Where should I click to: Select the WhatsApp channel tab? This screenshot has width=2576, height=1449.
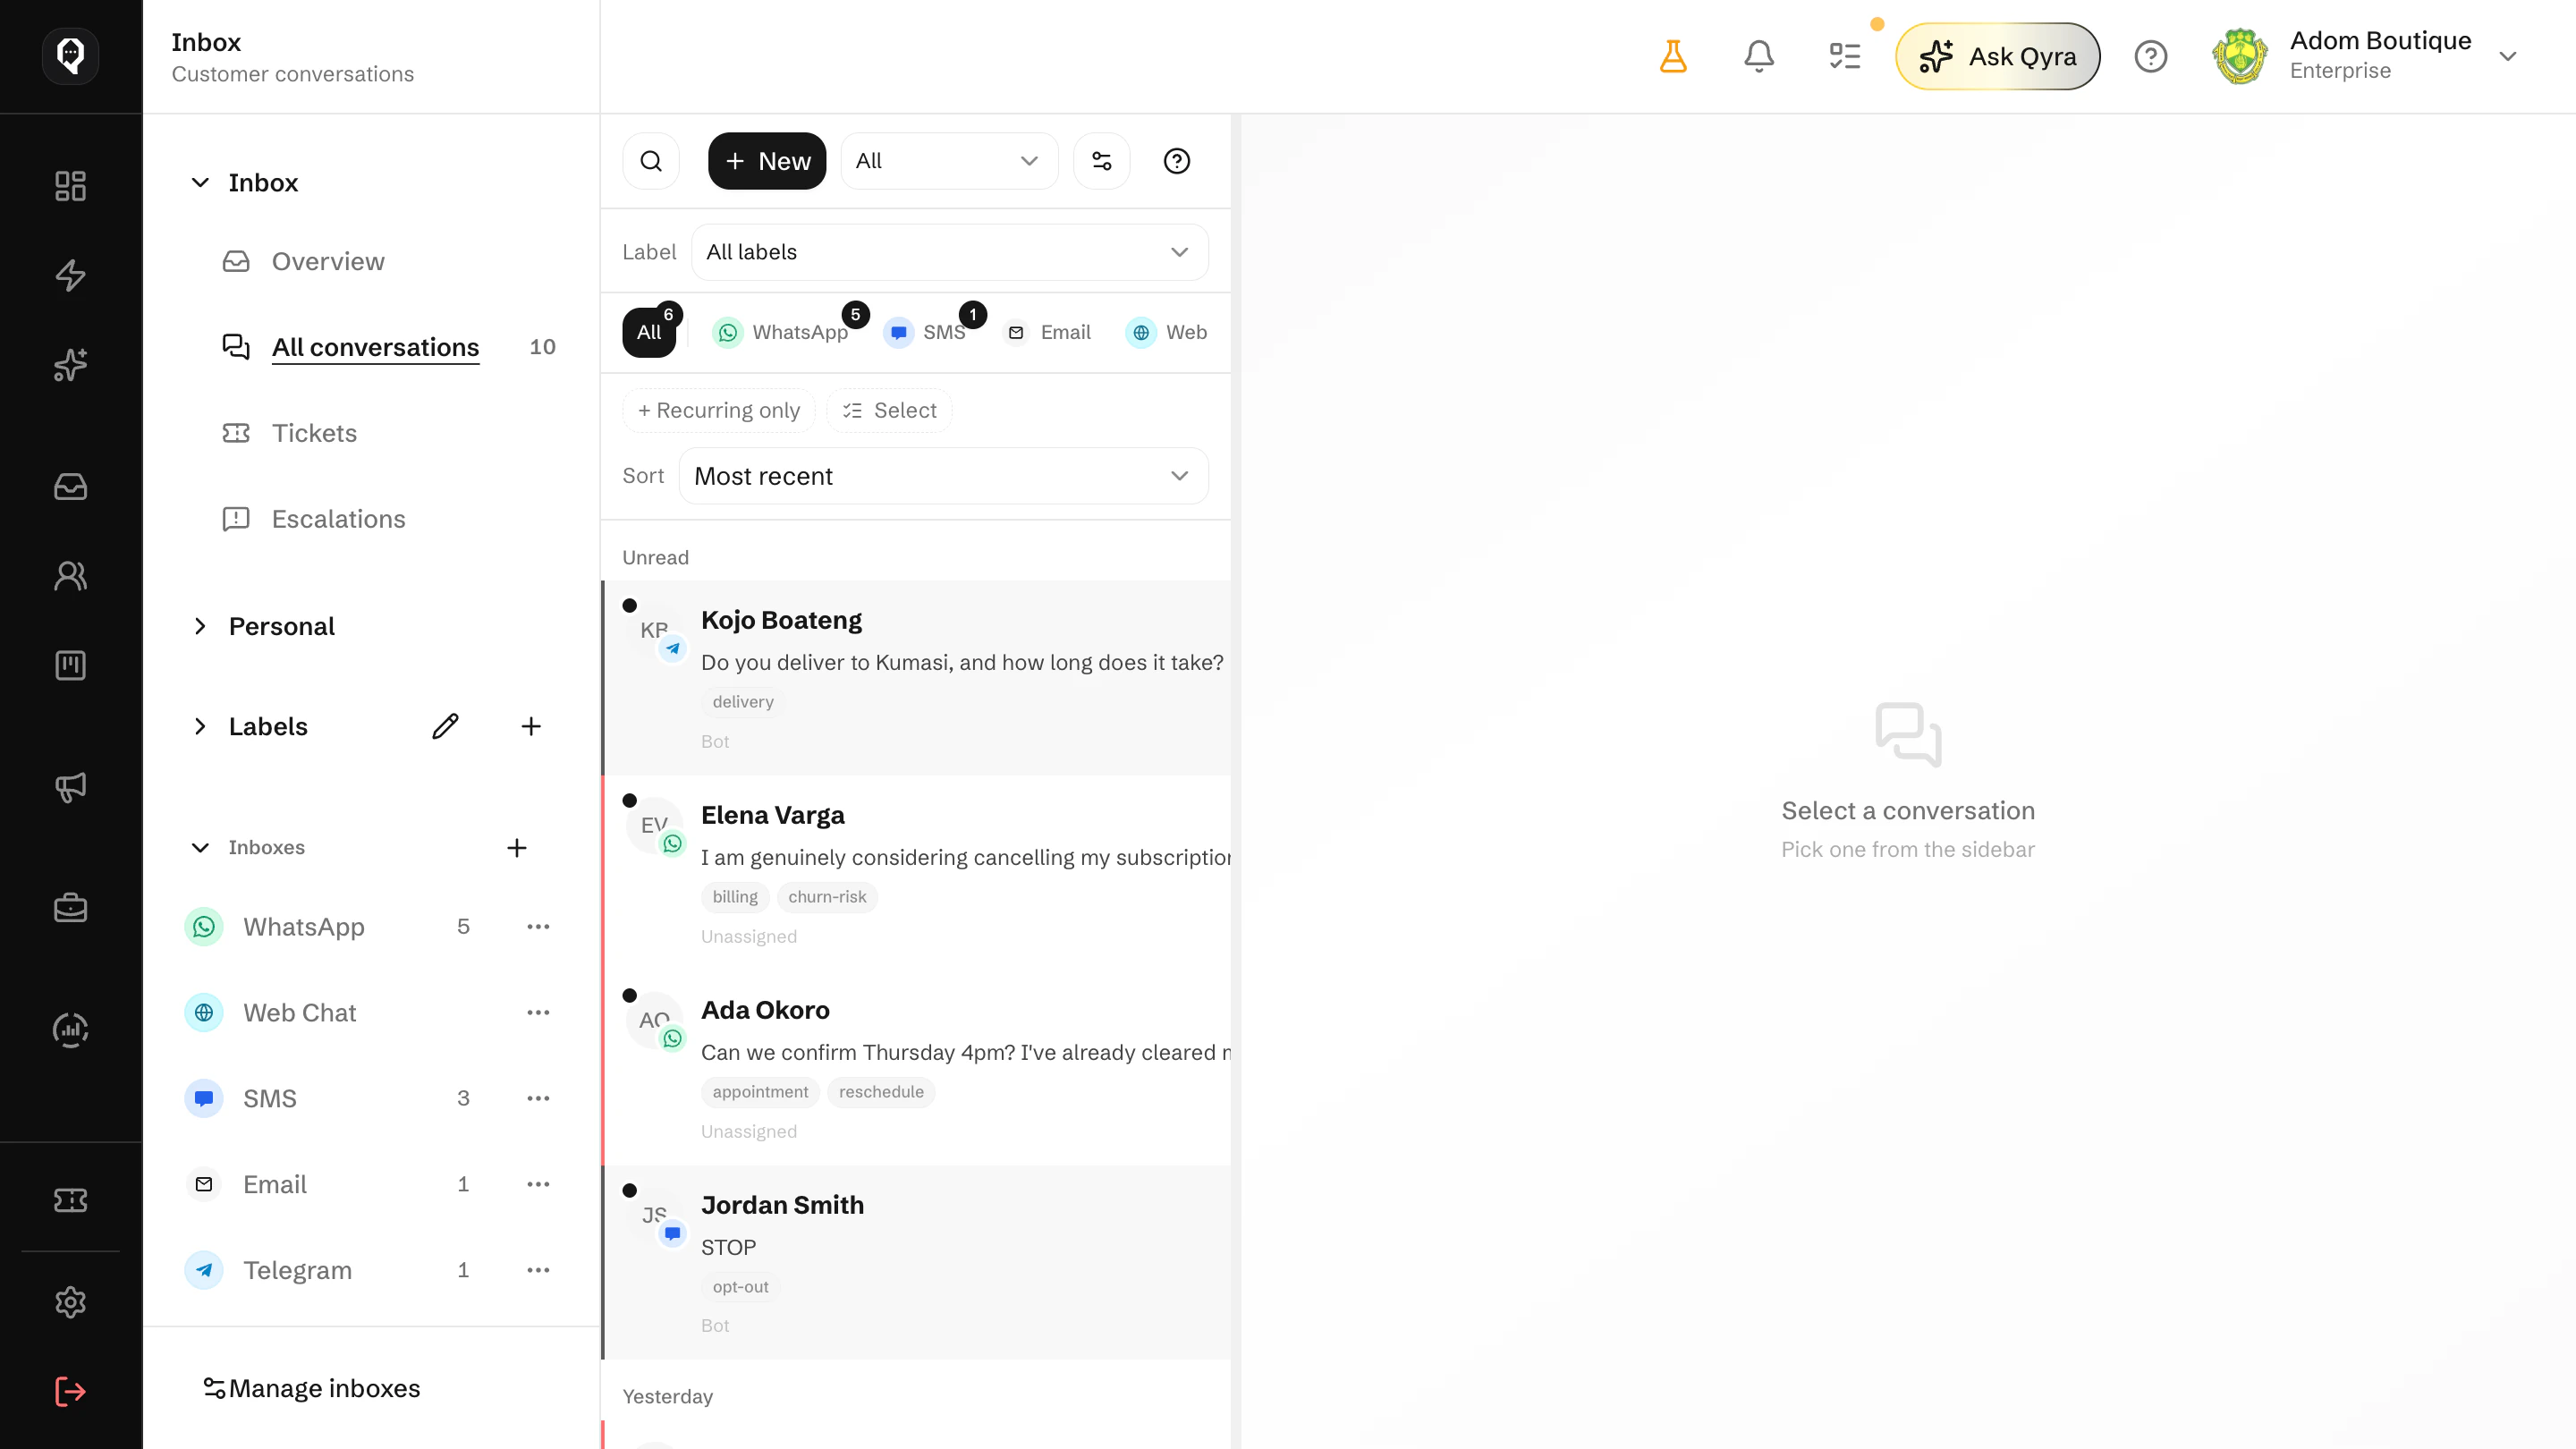[x=781, y=332]
